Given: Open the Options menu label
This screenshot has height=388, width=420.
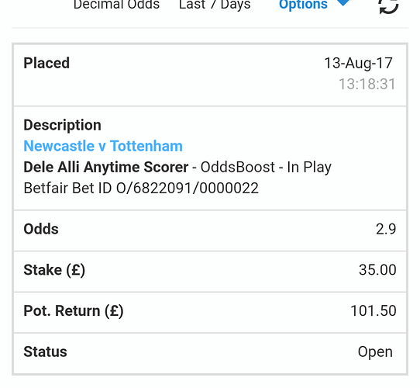Looking at the screenshot, I should click(303, 5).
